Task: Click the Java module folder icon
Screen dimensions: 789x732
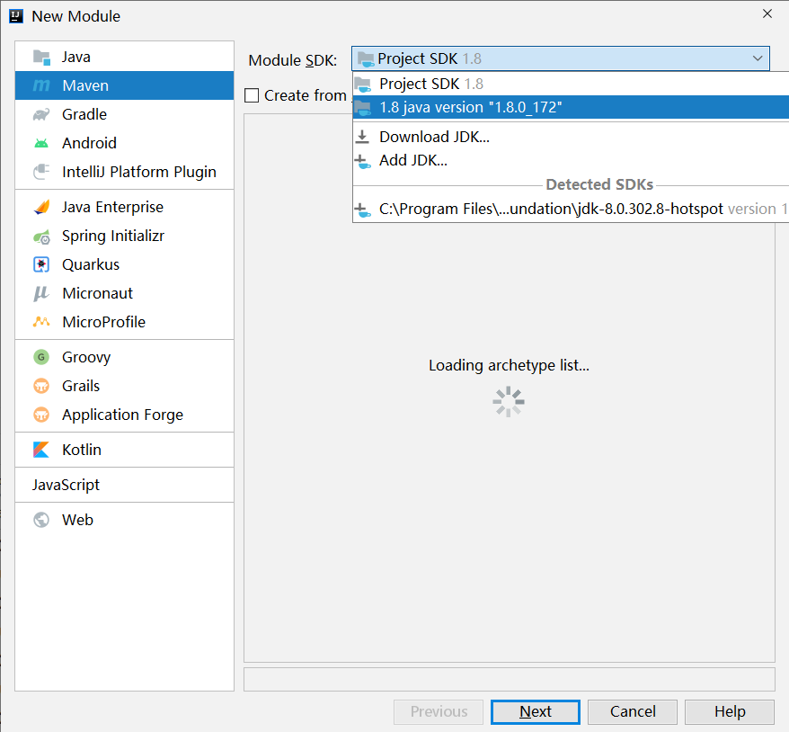Action: click(41, 58)
